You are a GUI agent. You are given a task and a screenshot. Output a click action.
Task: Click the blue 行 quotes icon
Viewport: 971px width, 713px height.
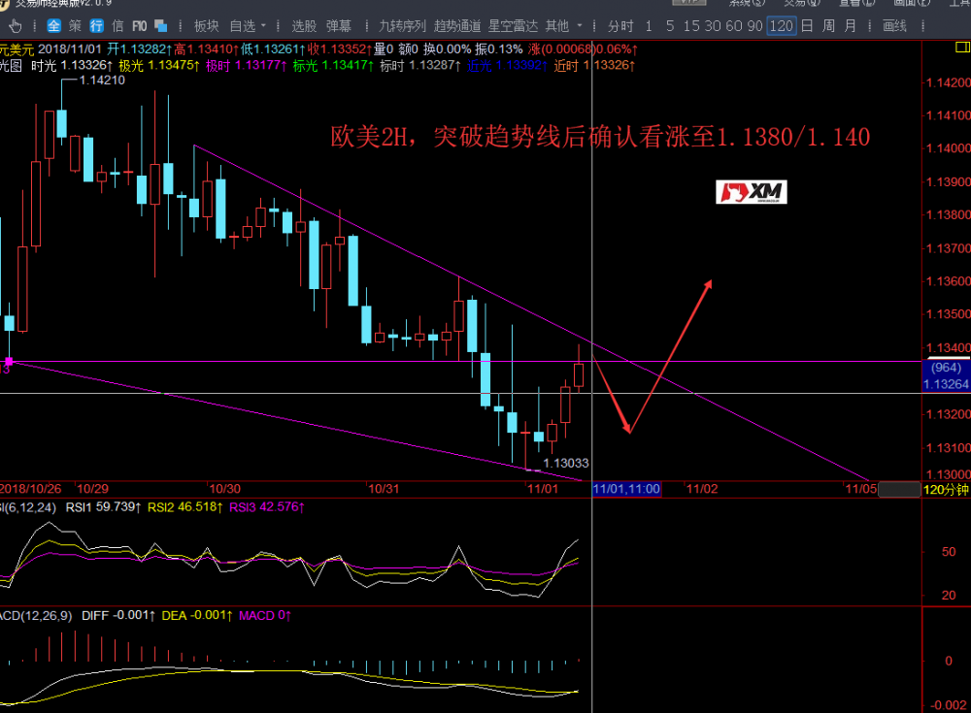click(x=96, y=26)
